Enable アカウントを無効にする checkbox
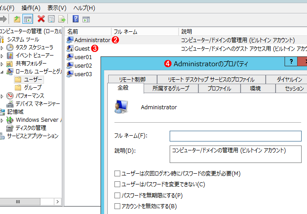Viewport: 307px width, 214px height. (x=118, y=206)
